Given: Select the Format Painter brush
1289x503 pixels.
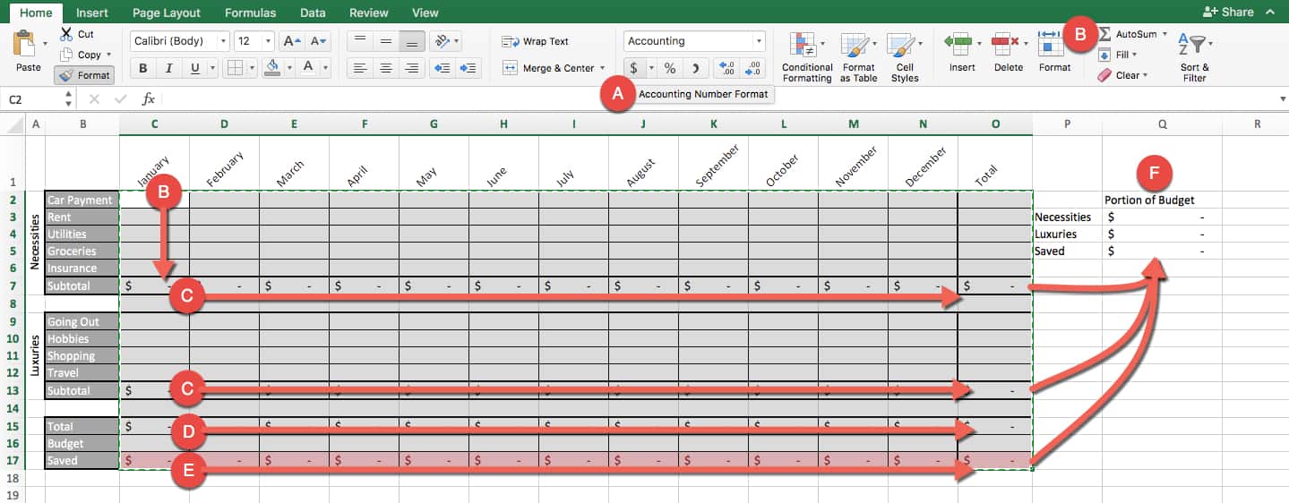Looking at the screenshot, I should [83, 75].
